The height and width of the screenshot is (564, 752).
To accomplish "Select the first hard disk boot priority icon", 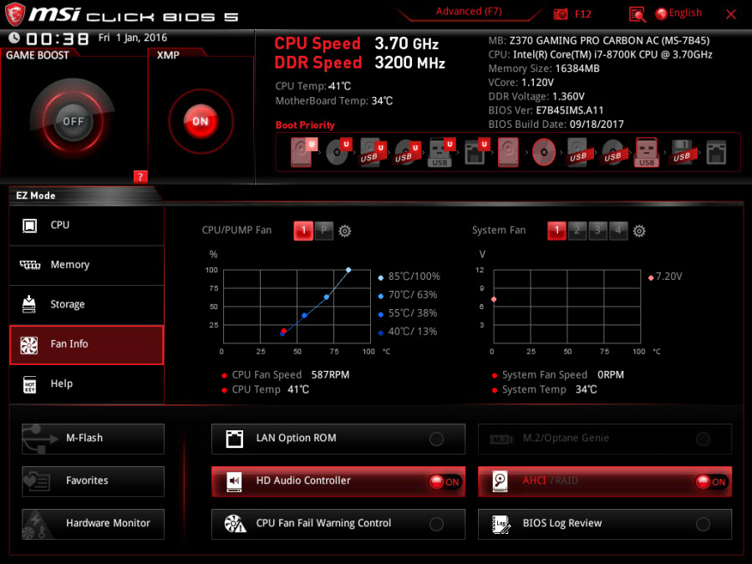I will [x=302, y=153].
